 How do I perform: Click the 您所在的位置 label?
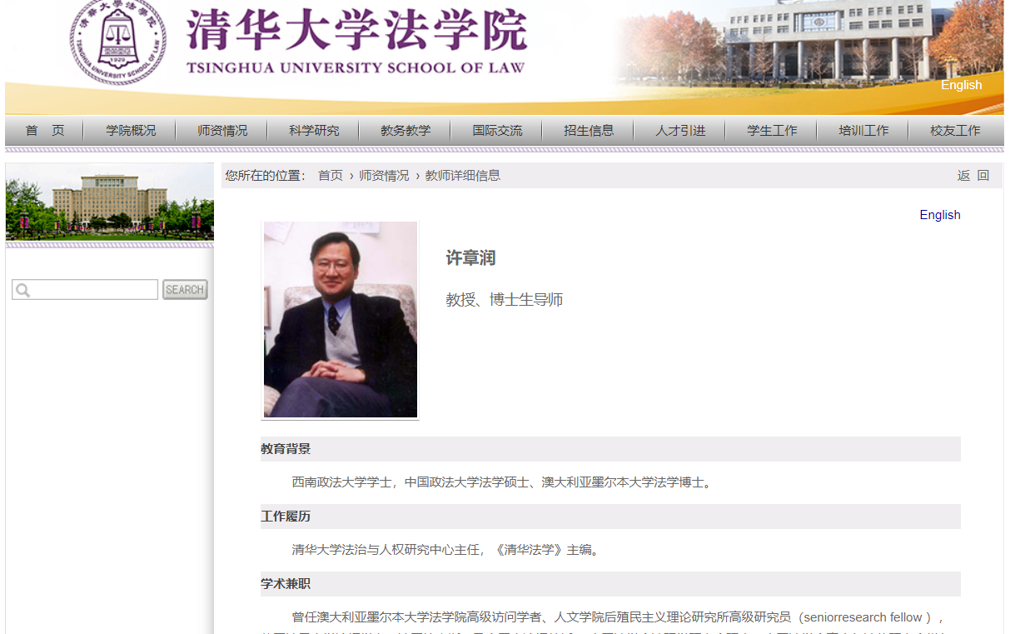coord(266,176)
